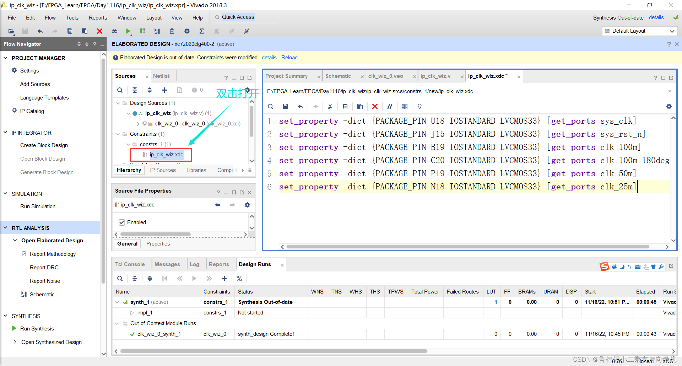
Task: Save the xdc file via editor
Action: click(285, 107)
